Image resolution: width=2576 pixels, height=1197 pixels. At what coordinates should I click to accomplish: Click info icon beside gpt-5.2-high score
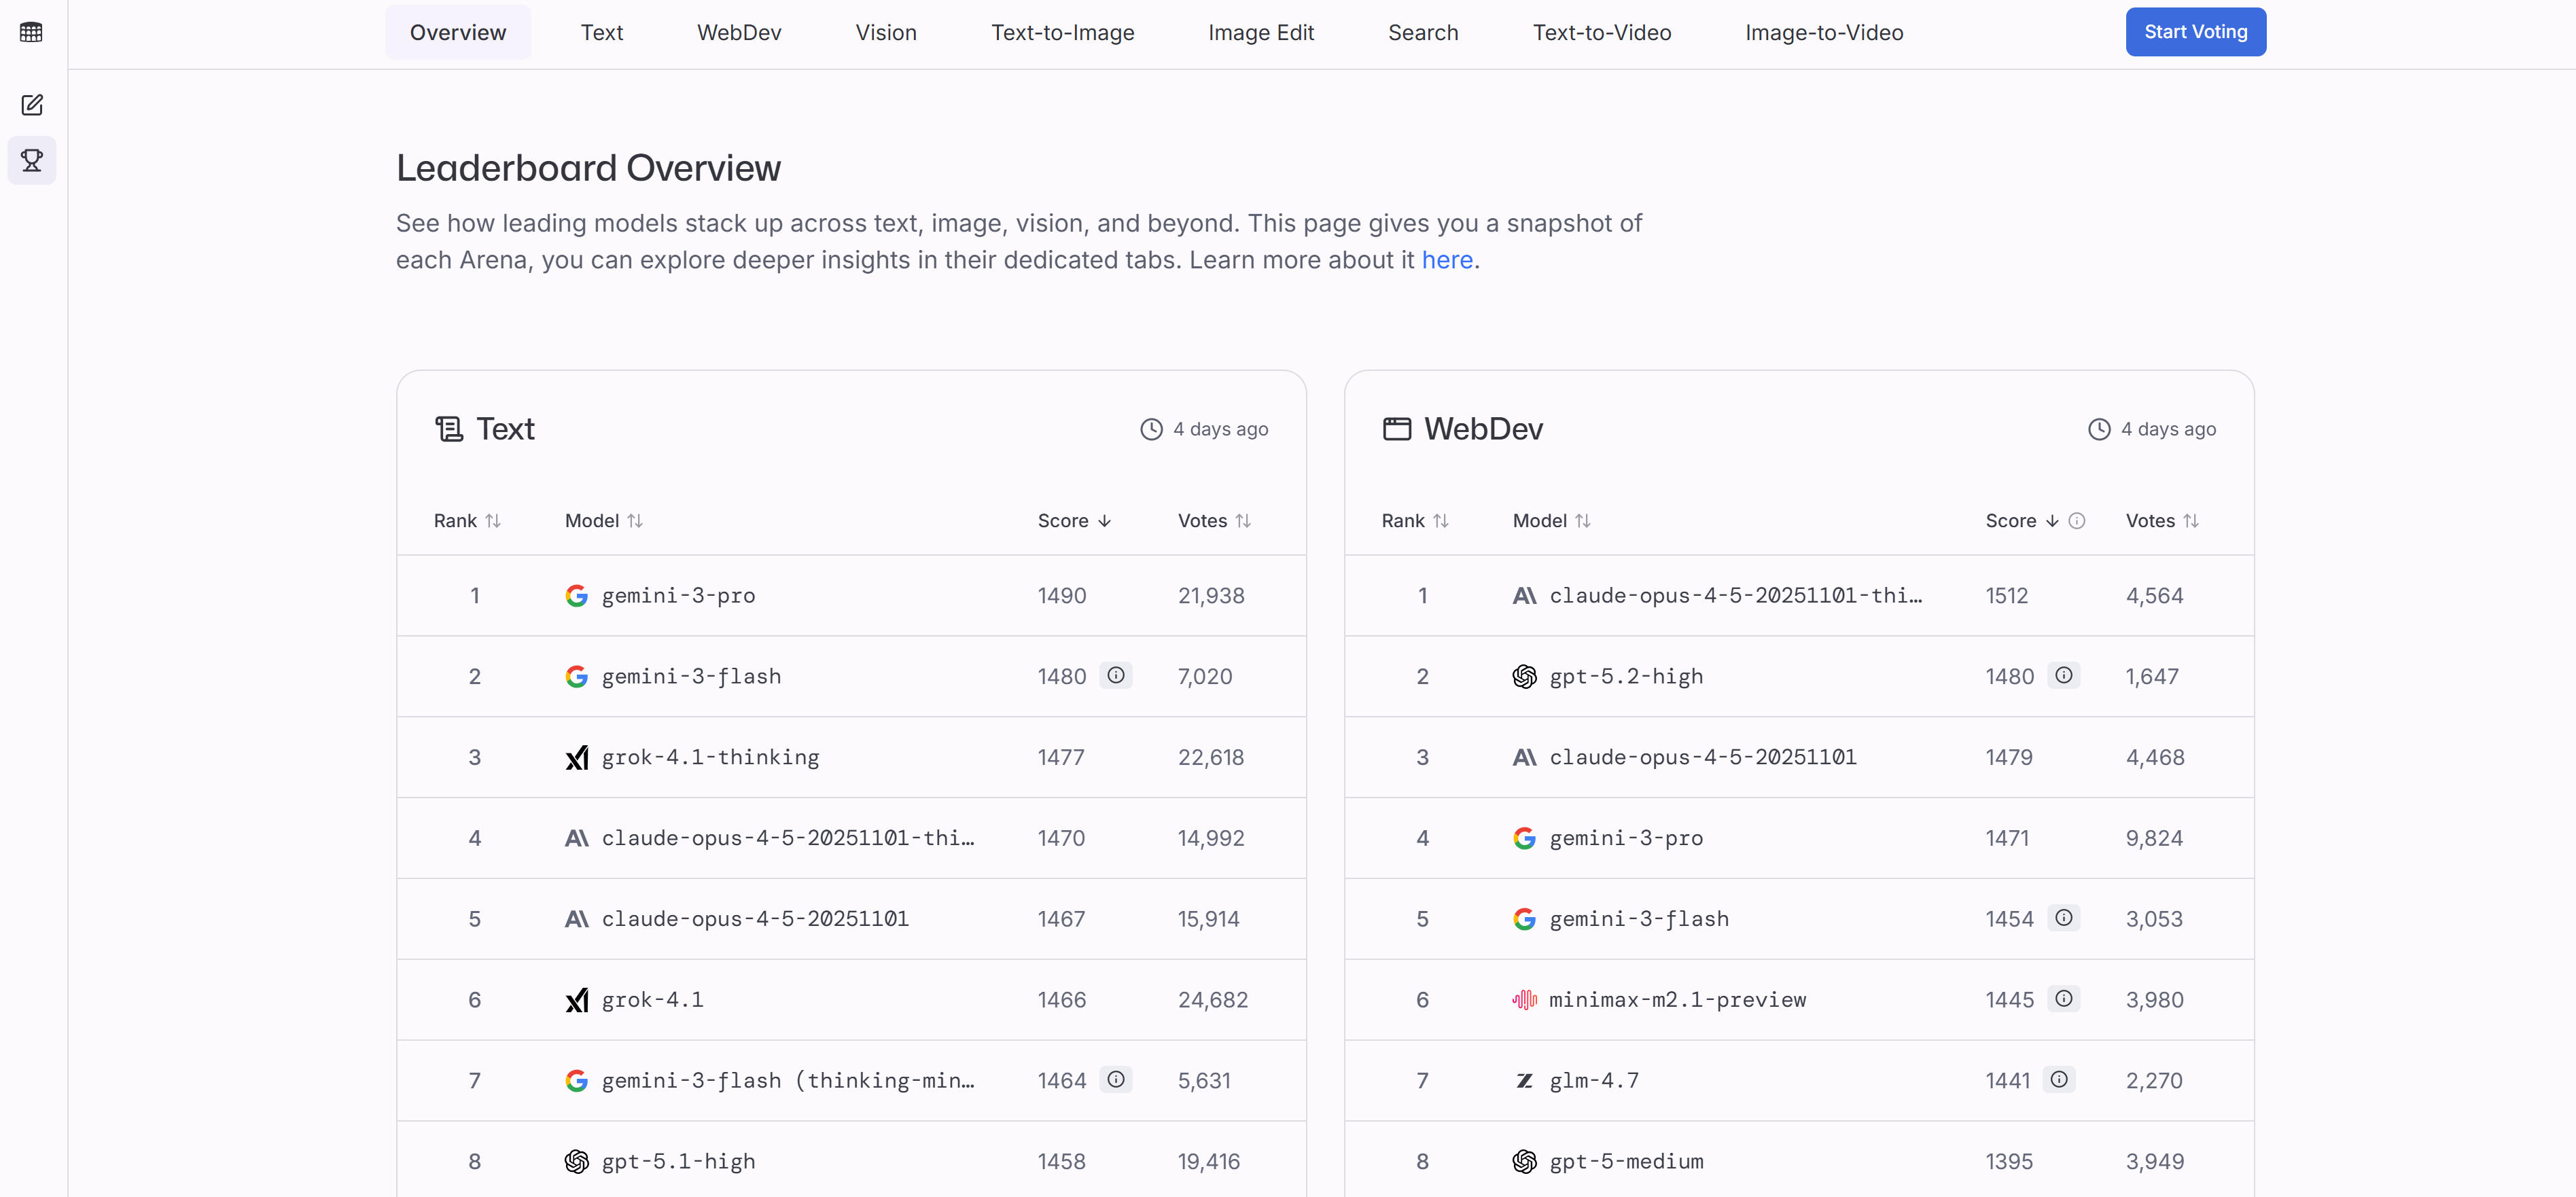pyautogui.click(x=2063, y=675)
